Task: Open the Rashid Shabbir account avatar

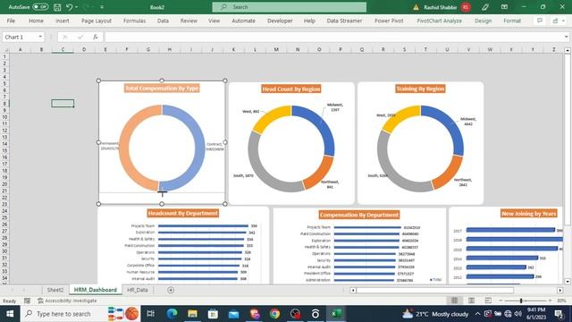Action: [465, 7]
